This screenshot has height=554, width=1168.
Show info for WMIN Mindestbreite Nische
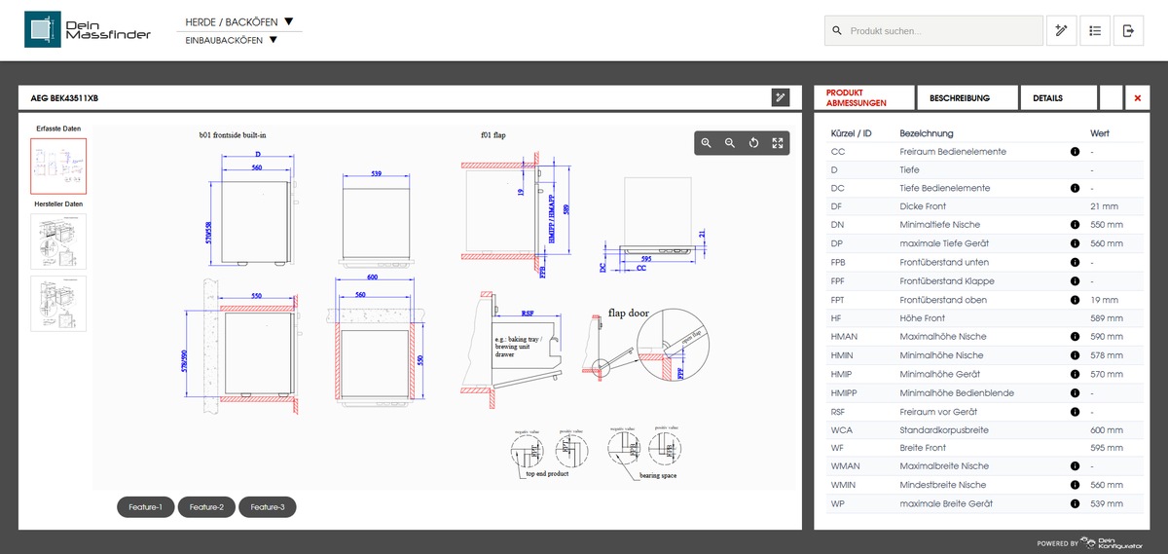coord(1075,485)
